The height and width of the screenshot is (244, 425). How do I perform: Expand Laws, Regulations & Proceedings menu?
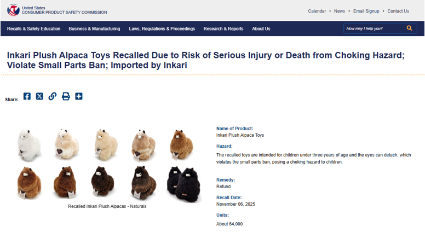pos(162,29)
